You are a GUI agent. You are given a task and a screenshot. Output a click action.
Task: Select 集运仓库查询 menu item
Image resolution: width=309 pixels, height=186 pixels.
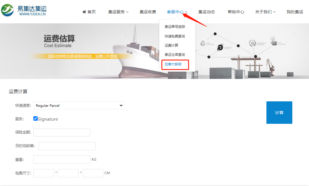pyautogui.click(x=175, y=55)
